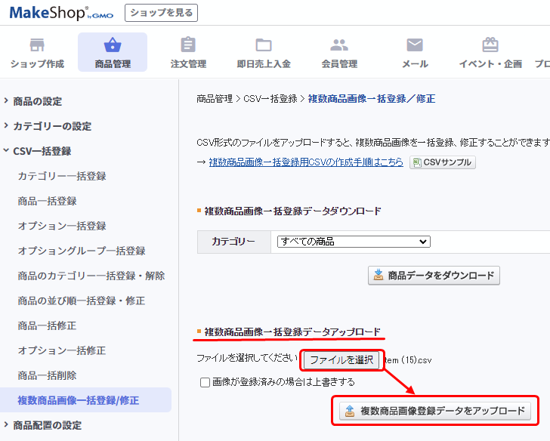This screenshot has height=441, width=550.
Task: Open オプショングループ一括登録 in the sidebar
Action: click(x=82, y=251)
